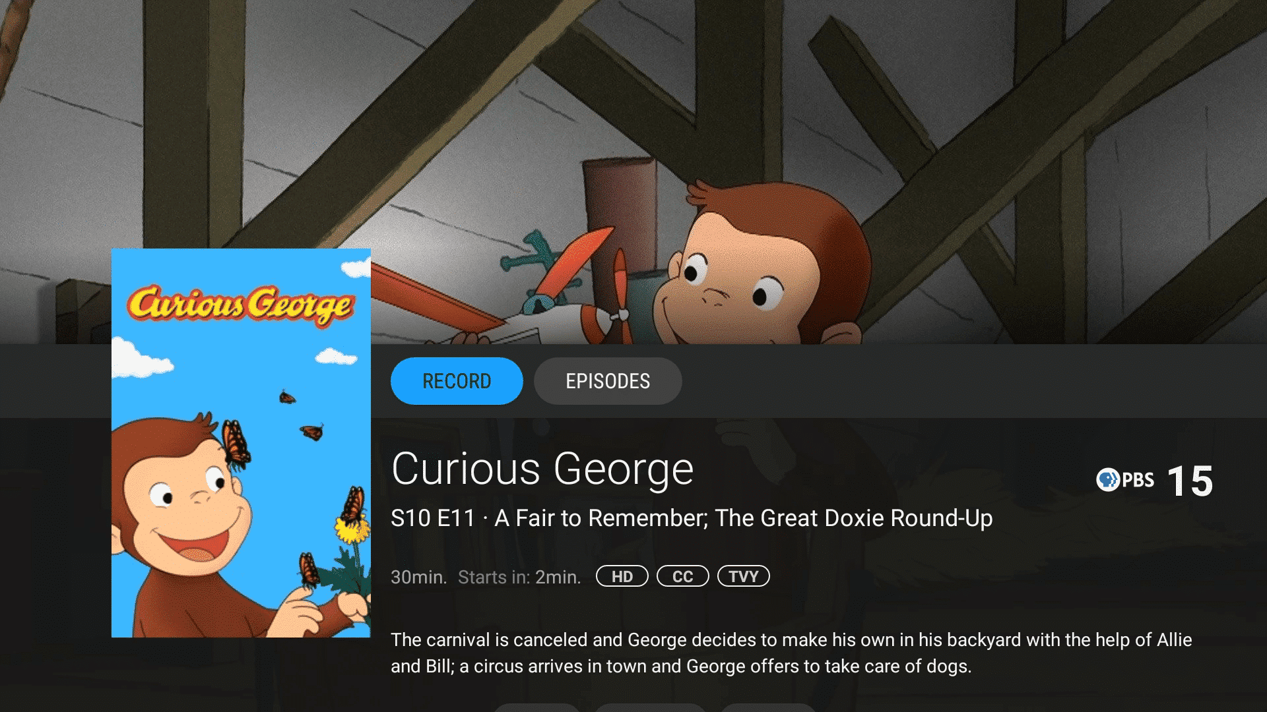The width and height of the screenshot is (1267, 712).
Task: Click the Great Doxie Round-Up episode name
Action: [x=854, y=518]
